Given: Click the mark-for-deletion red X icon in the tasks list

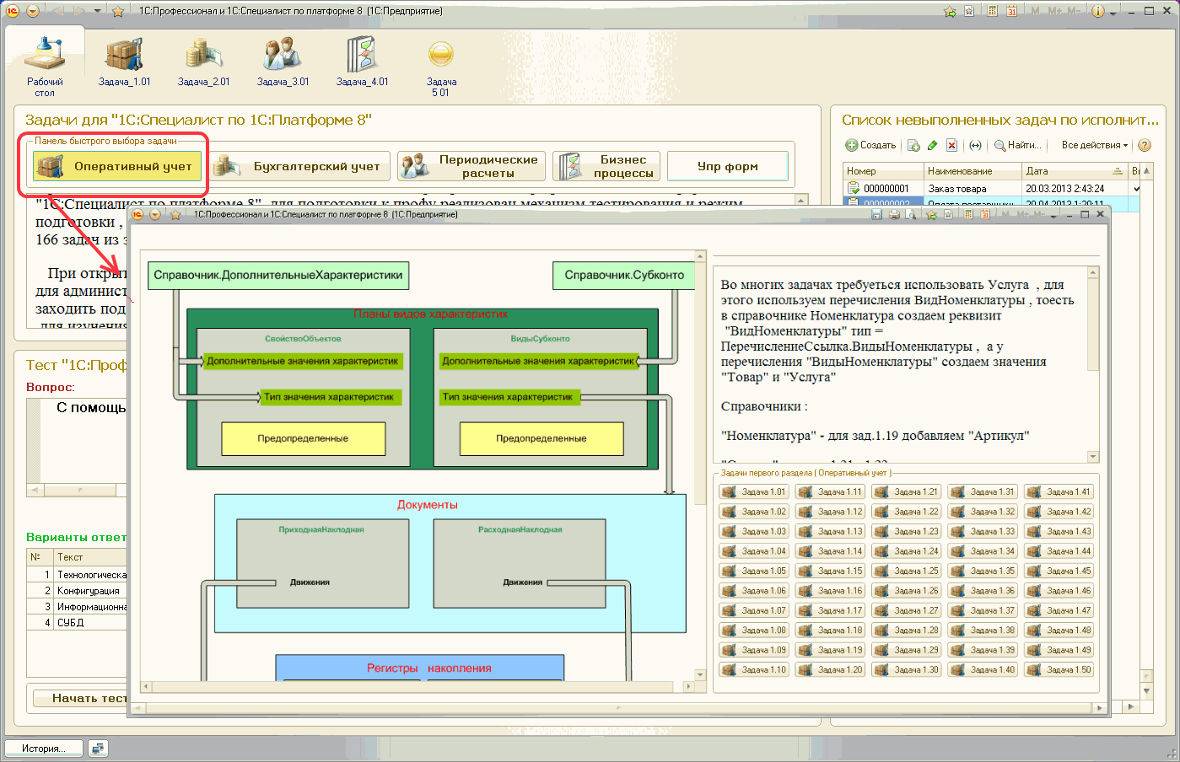Looking at the screenshot, I should [x=951, y=145].
